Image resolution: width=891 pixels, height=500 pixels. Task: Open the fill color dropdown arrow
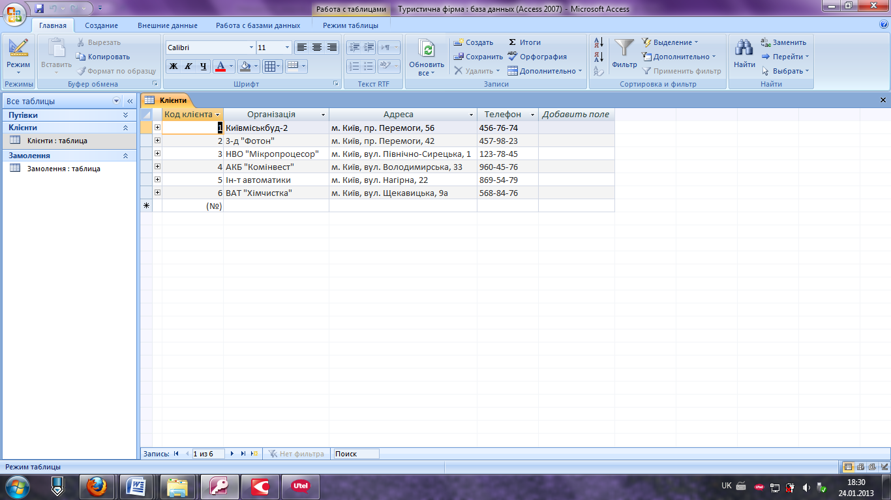point(256,66)
